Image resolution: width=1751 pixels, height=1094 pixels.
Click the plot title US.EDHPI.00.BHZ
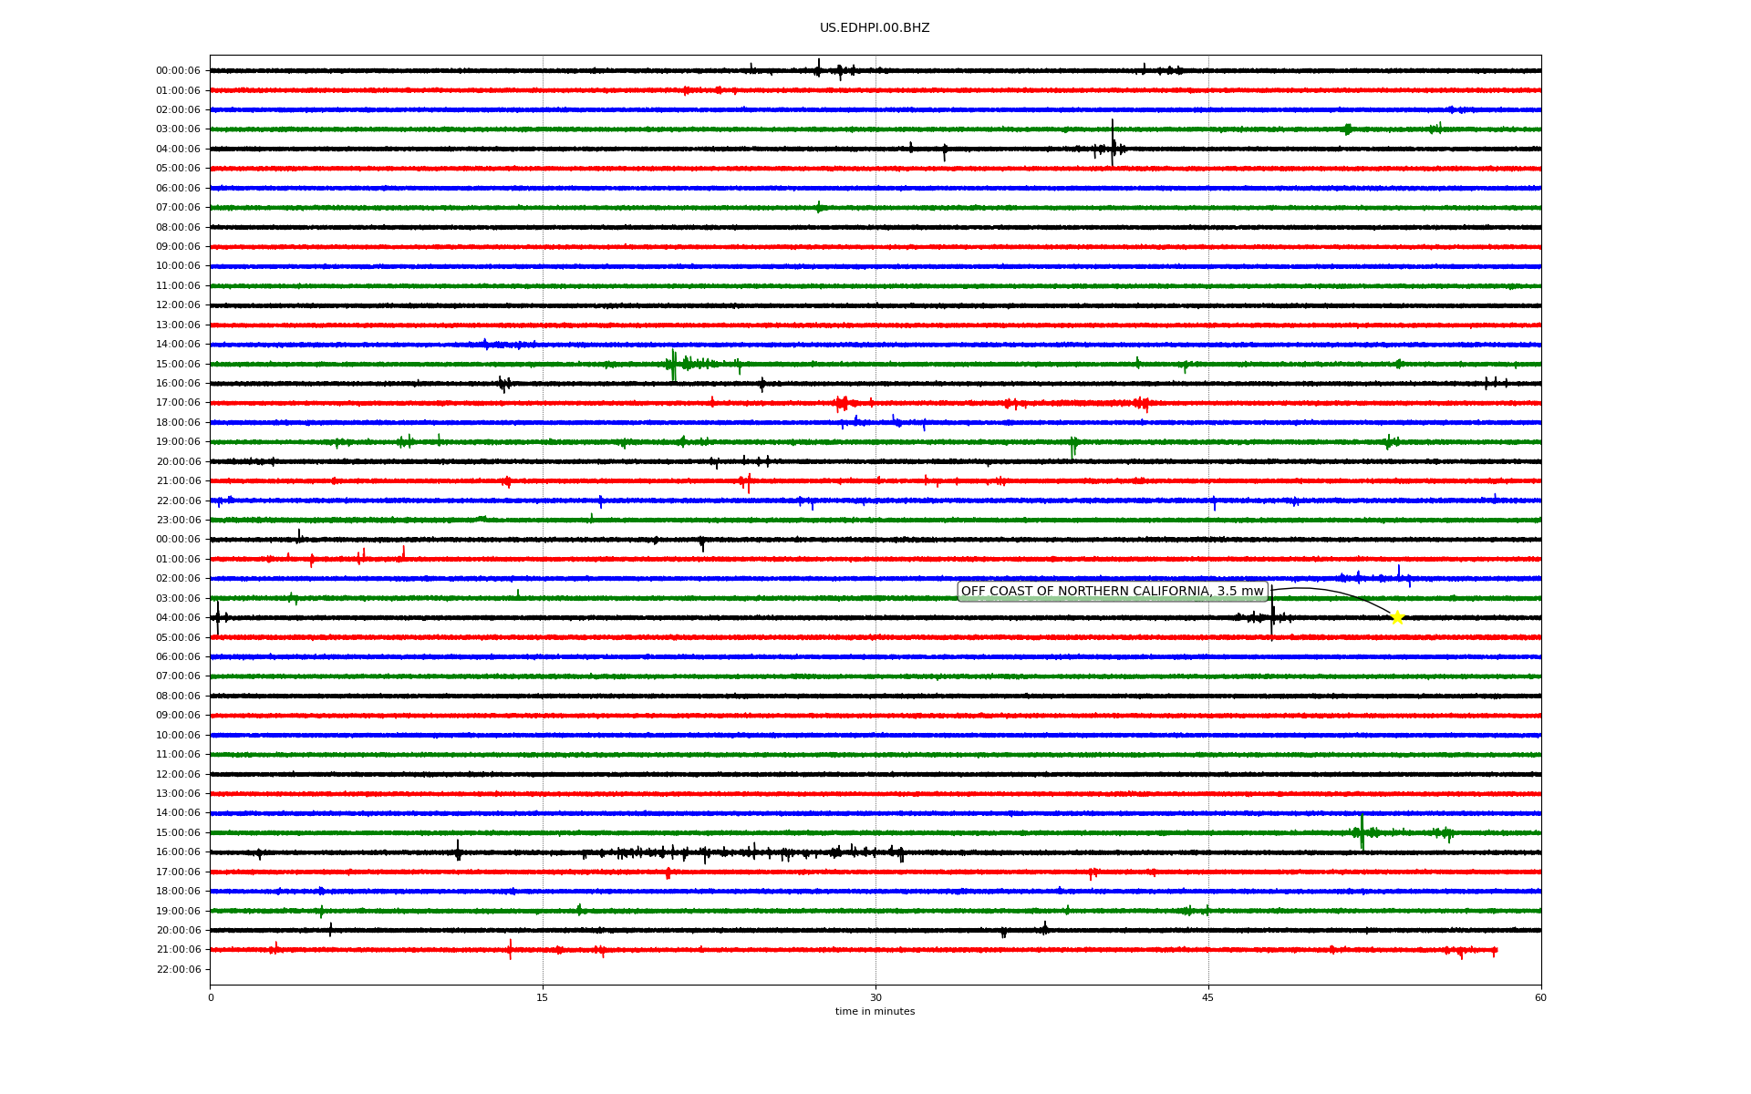875,28
